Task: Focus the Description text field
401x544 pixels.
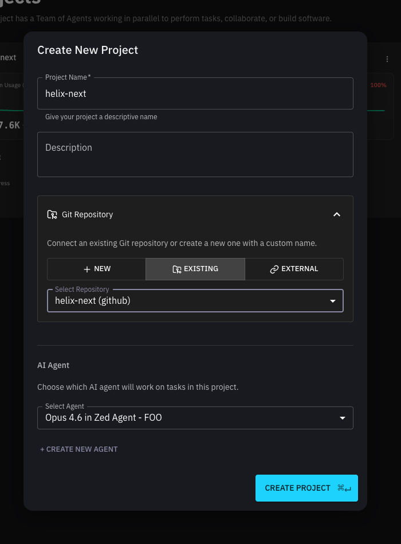Action: [195, 155]
